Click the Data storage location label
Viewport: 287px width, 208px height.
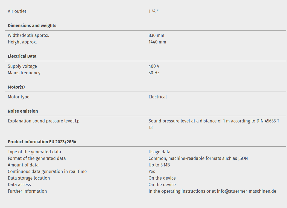29,178
